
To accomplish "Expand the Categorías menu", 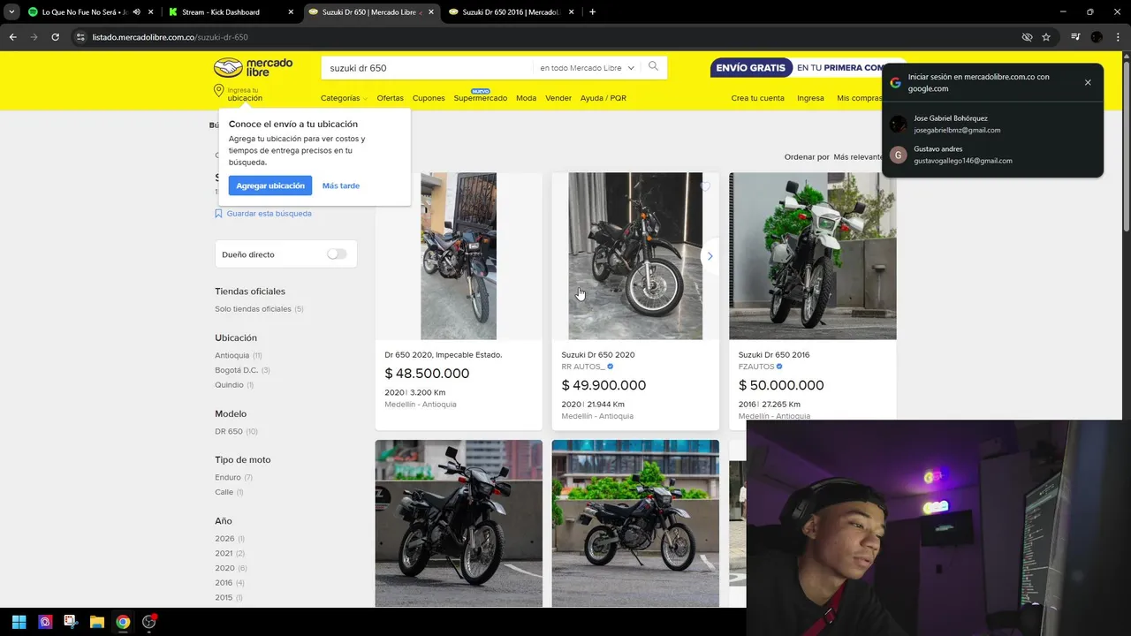I will click(x=343, y=98).
